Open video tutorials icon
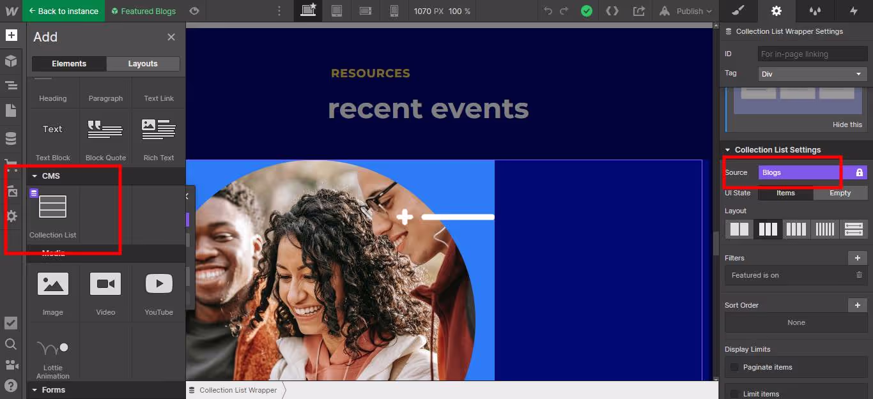Image resolution: width=873 pixels, height=399 pixels. pos(11,365)
